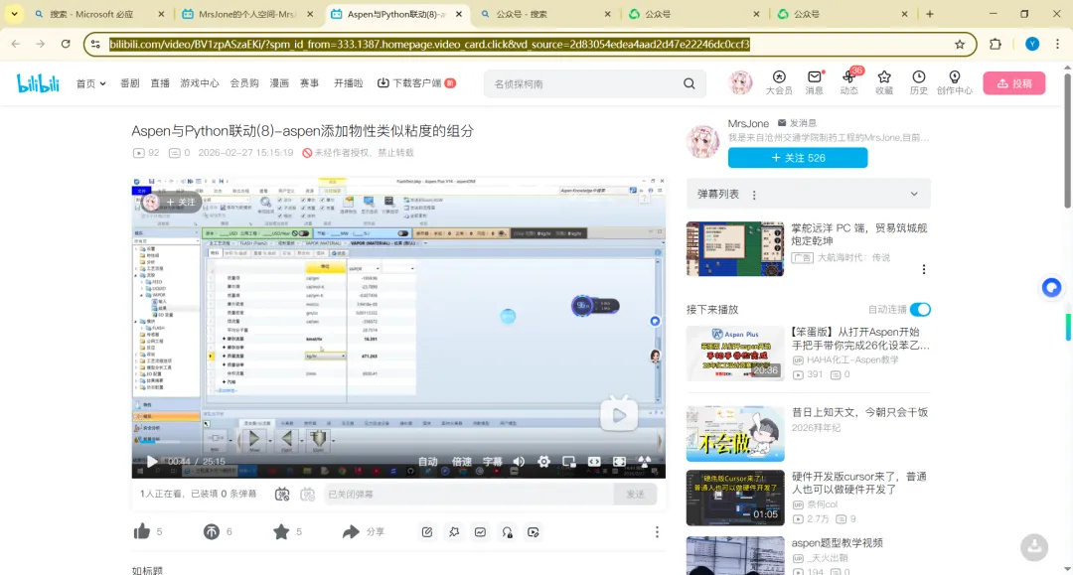1073x575 pixels.
Task: Open the 创作中心 creator center icon
Action: [955, 82]
